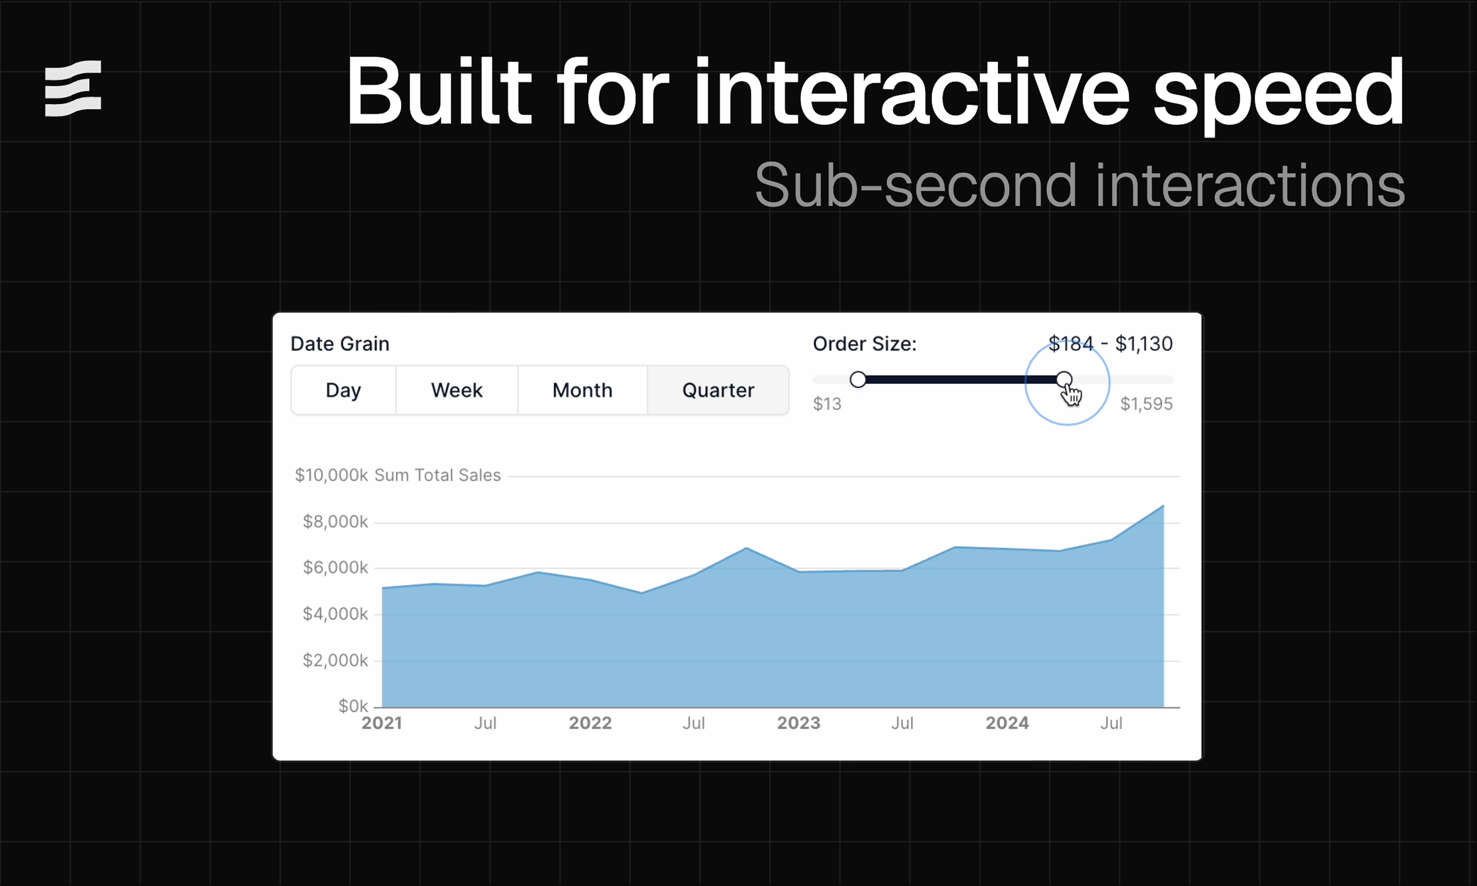
Task: Click the $13 minimum slider value
Action: pos(828,403)
